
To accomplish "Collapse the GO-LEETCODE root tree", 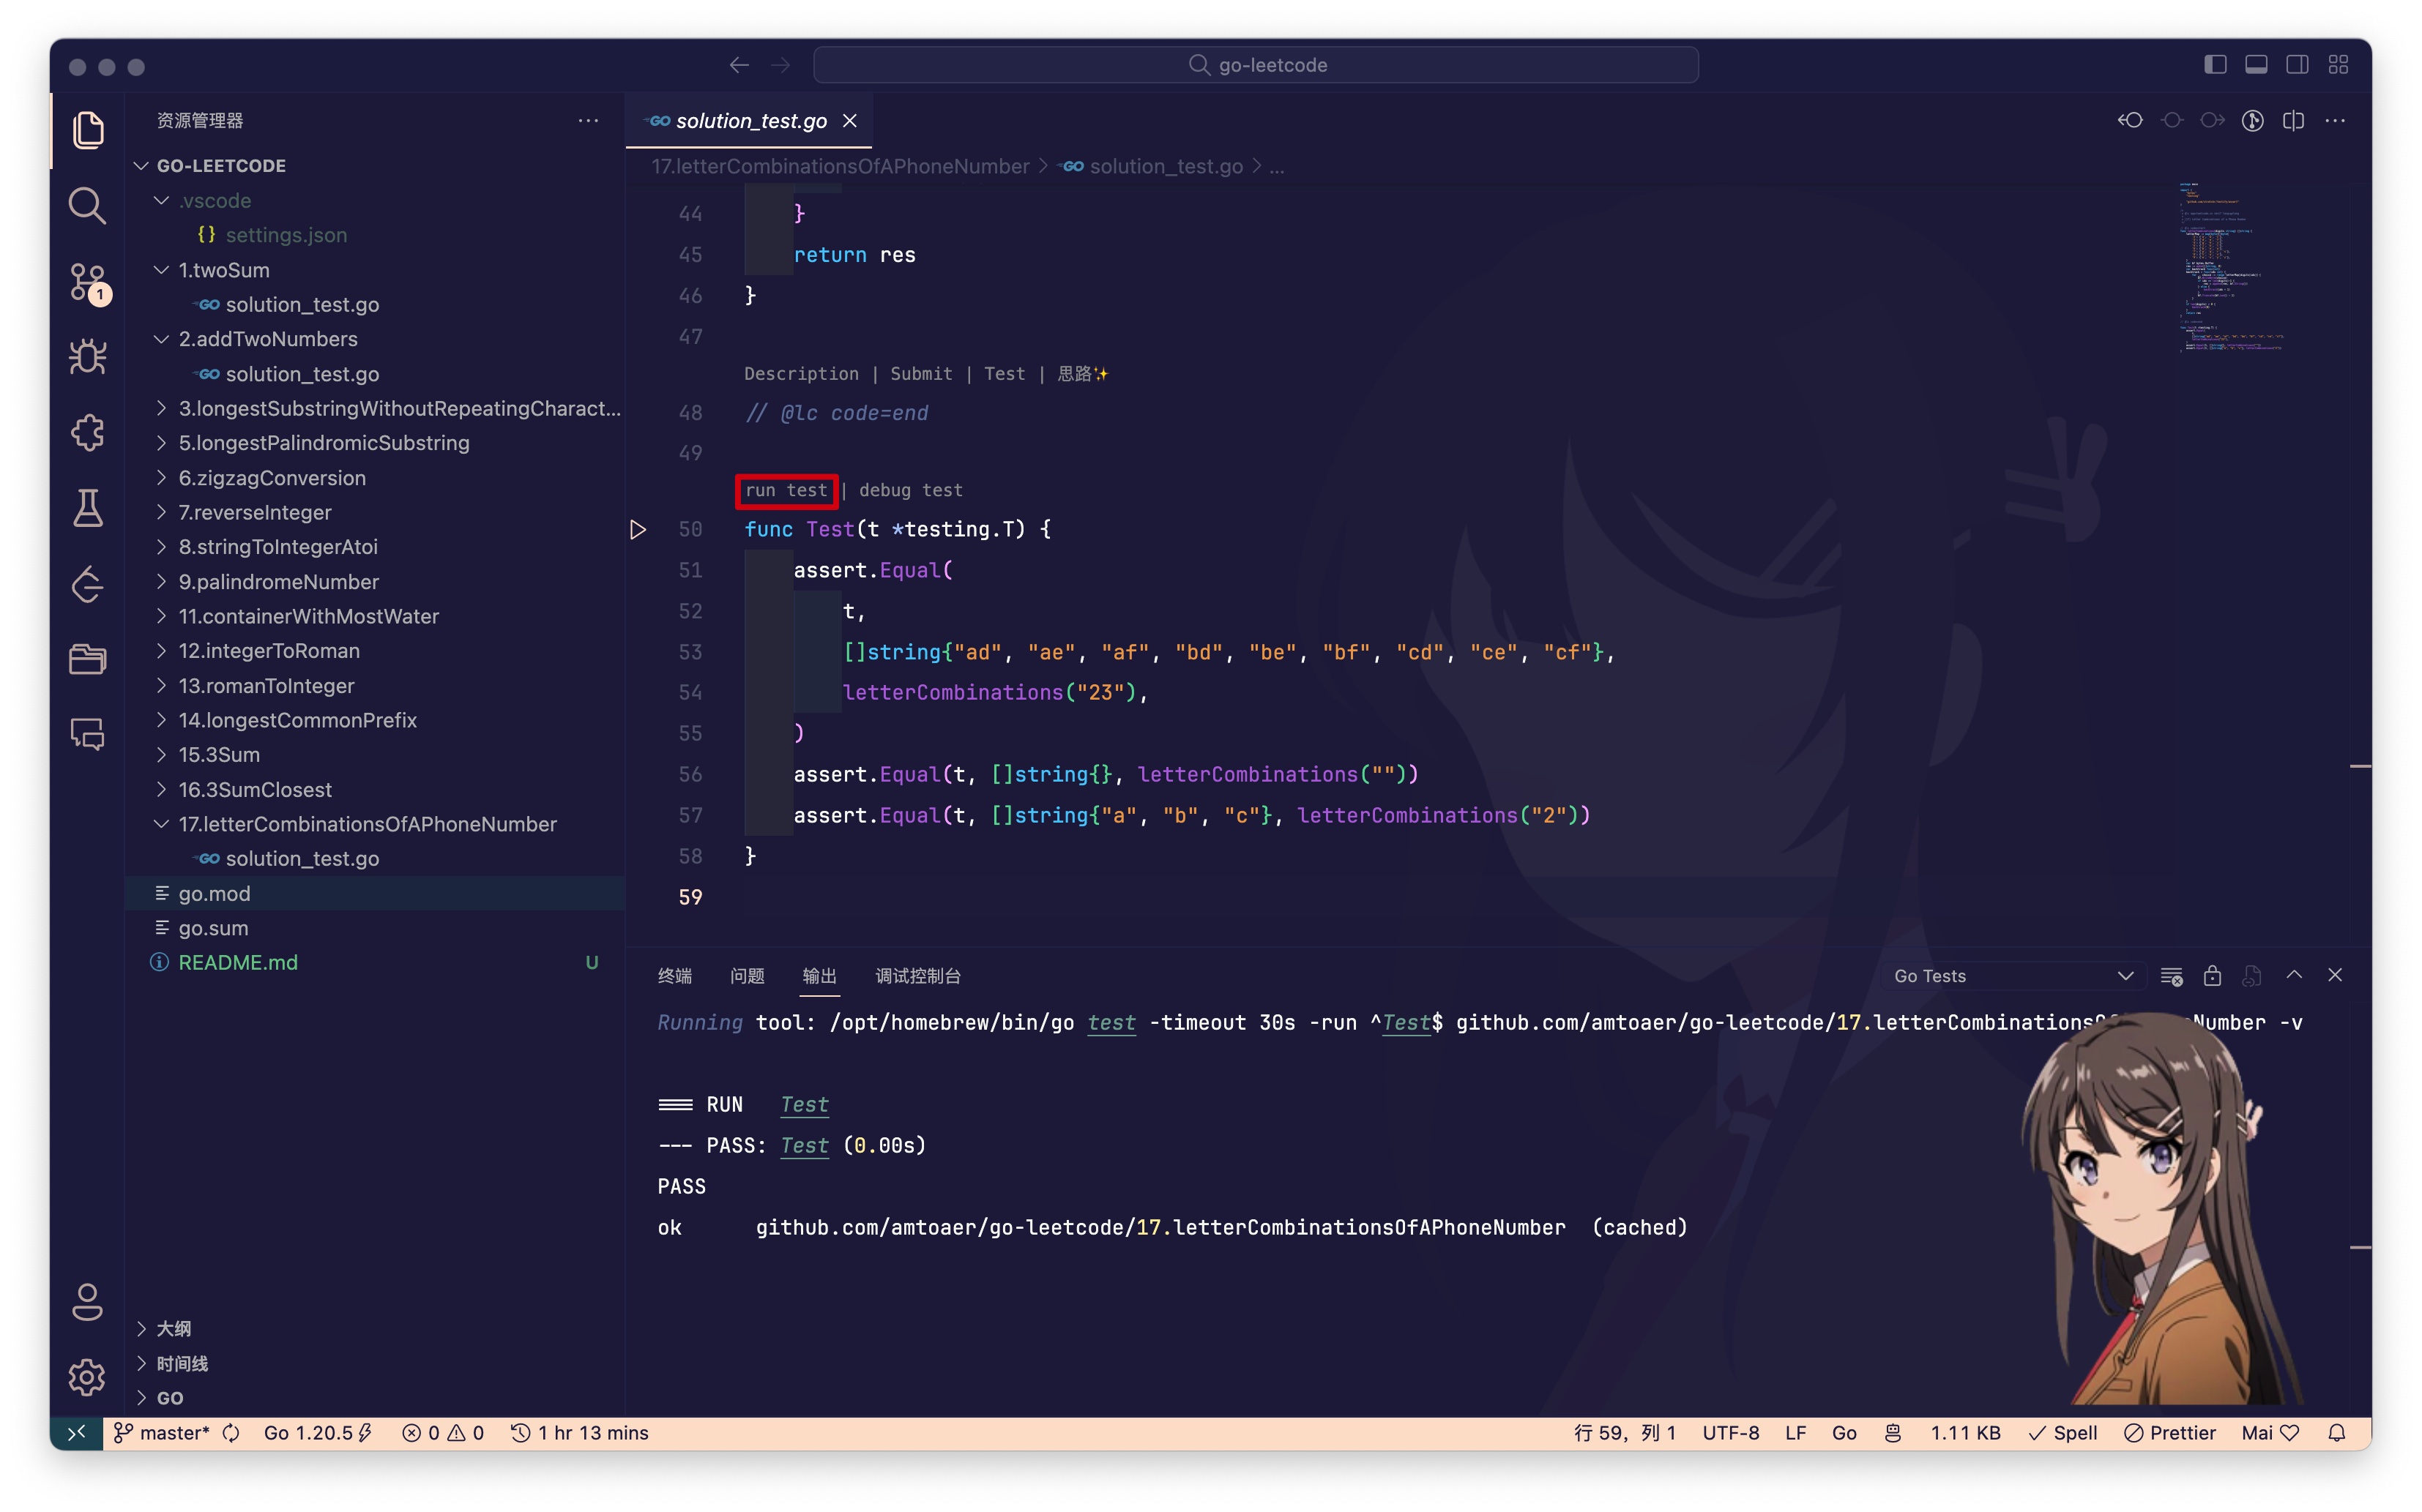I will pos(145,164).
